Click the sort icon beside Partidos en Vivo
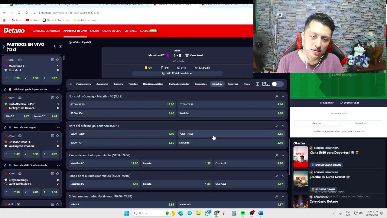387x218 pixels. pyautogui.click(x=55, y=47)
